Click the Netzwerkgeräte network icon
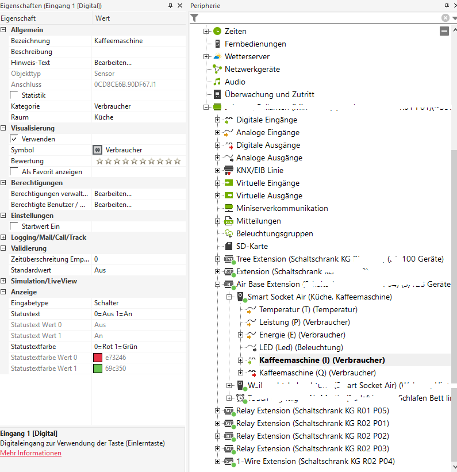The width and height of the screenshot is (457, 472). coord(217,69)
